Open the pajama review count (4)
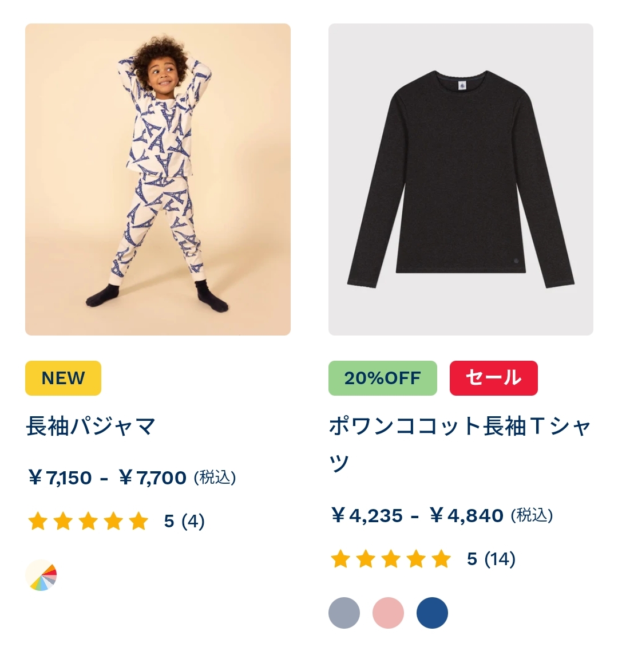The image size is (618, 647). coord(193,521)
